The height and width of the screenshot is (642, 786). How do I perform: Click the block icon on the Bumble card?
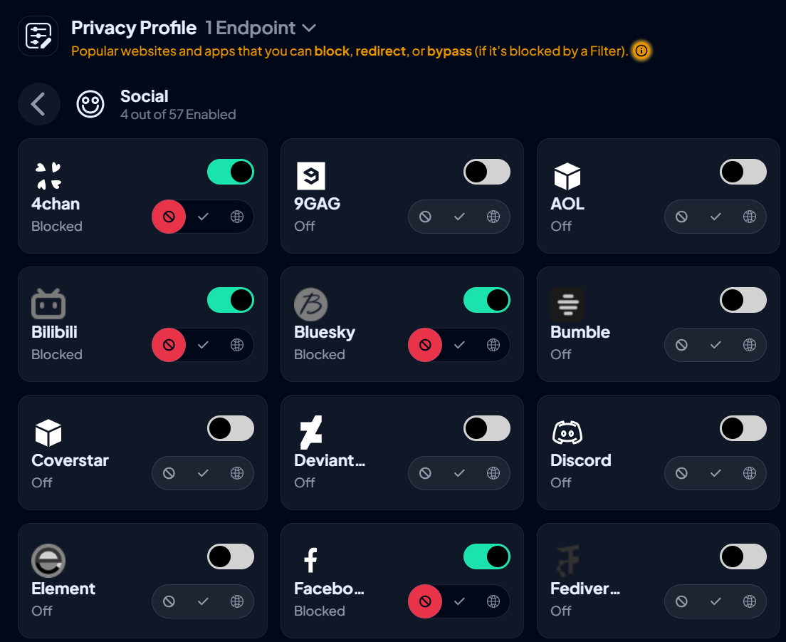681,345
